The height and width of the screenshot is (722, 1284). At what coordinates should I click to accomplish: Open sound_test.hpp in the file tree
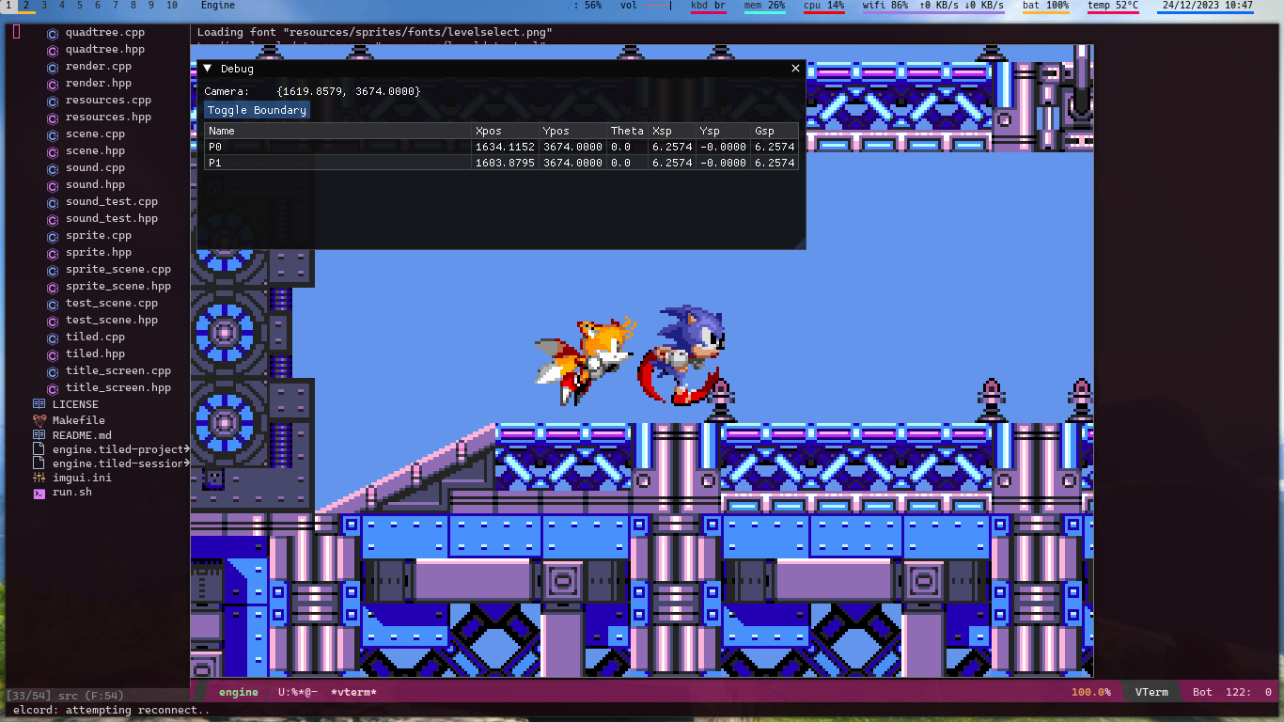112,219
